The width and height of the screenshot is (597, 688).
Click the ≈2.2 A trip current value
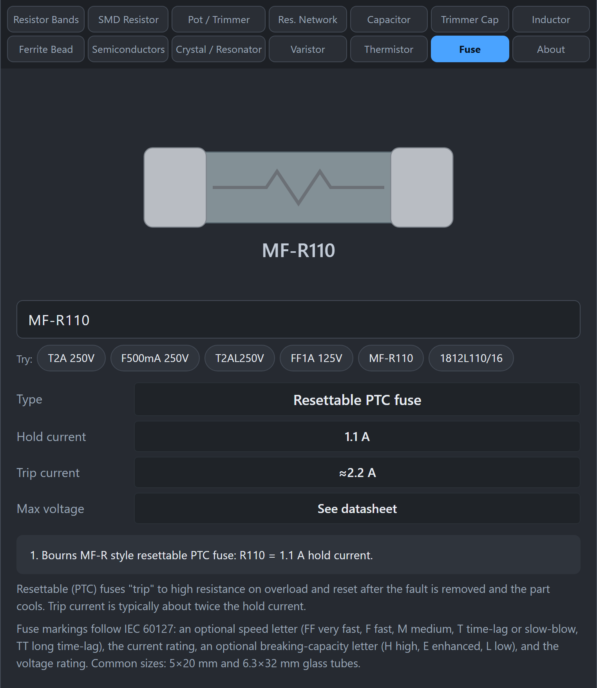[x=357, y=472]
